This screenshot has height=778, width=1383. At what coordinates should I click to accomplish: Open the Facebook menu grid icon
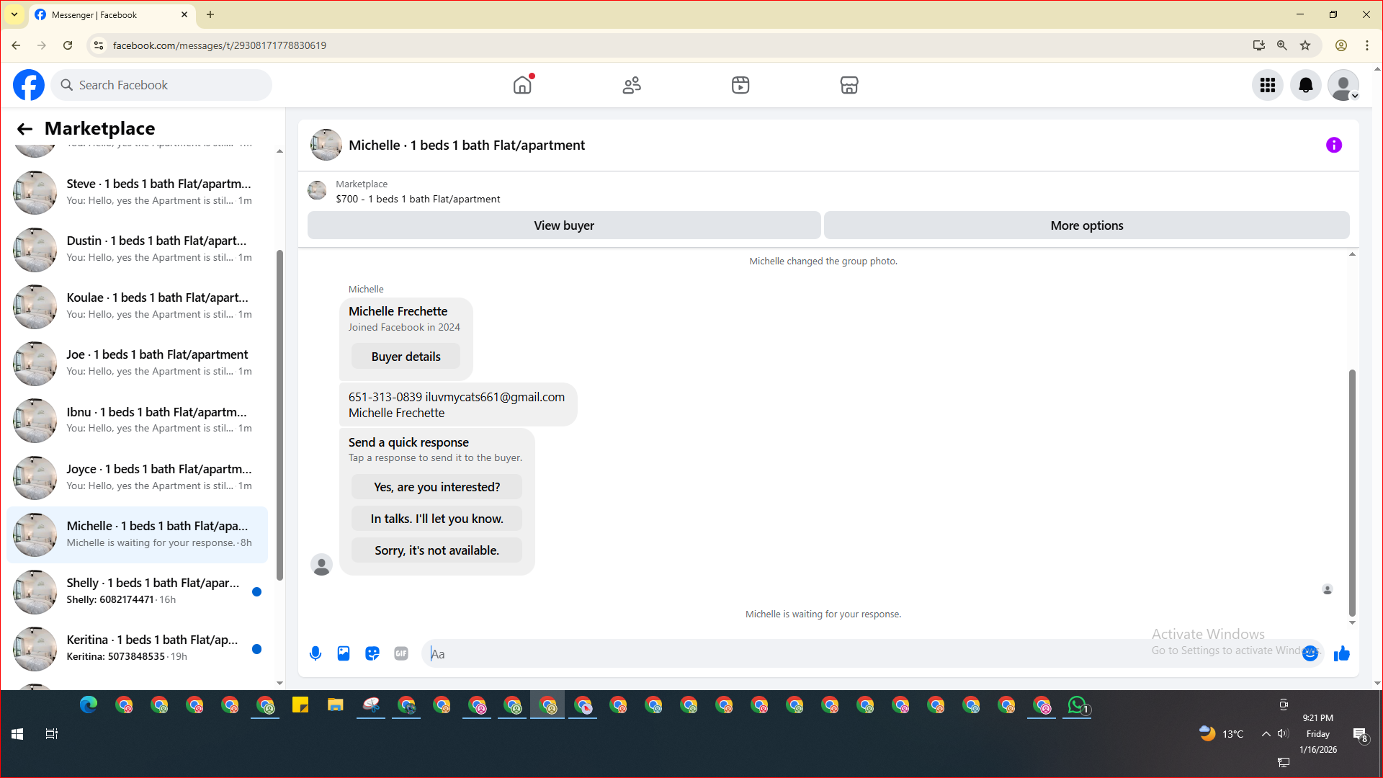pyautogui.click(x=1268, y=85)
